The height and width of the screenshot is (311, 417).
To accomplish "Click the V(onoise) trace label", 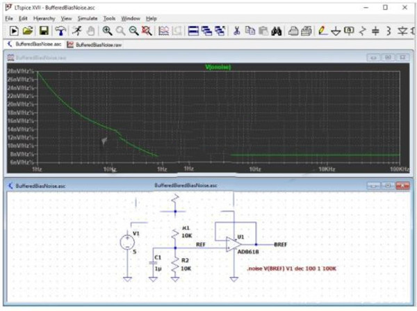I will click(x=218, y=67).
